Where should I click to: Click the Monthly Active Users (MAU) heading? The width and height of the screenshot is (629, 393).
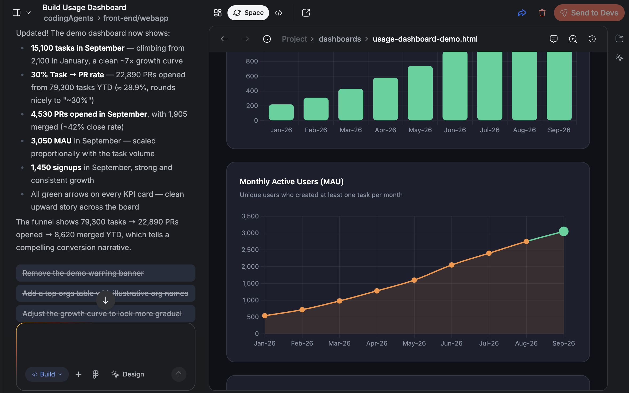[x=292, y=182]
